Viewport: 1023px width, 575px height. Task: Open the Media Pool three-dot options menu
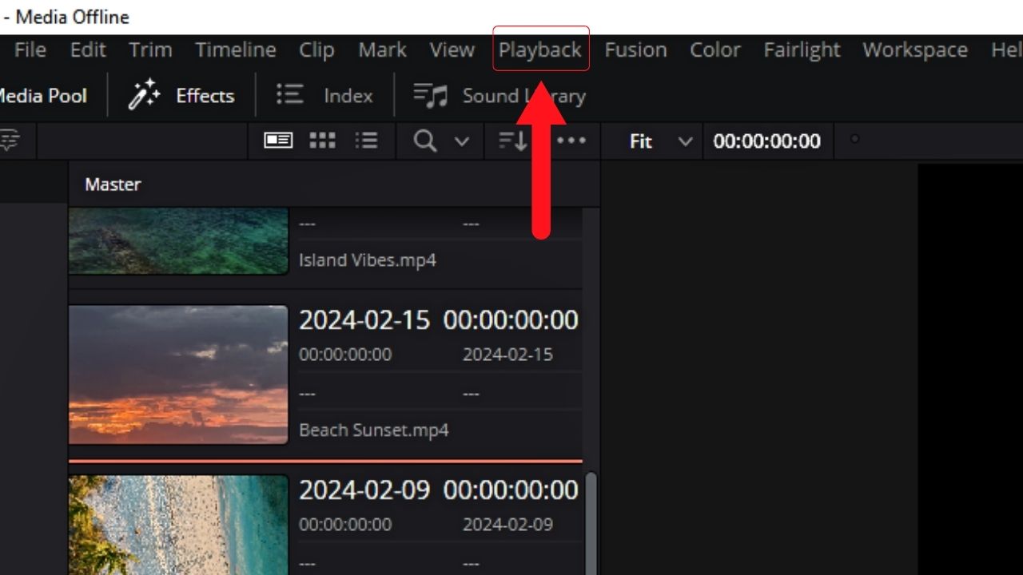coord(571,141)
